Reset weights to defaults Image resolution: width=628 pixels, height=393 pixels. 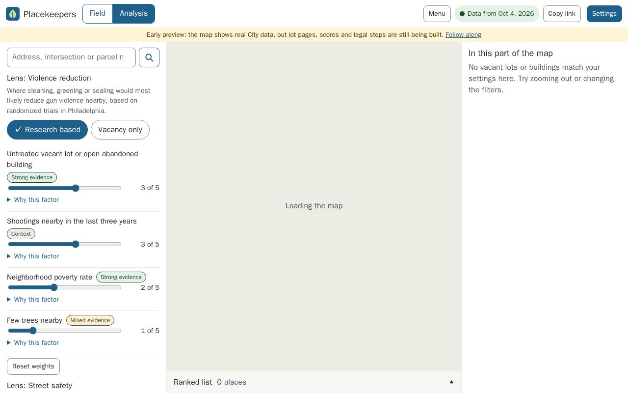(x=33, y=366)
